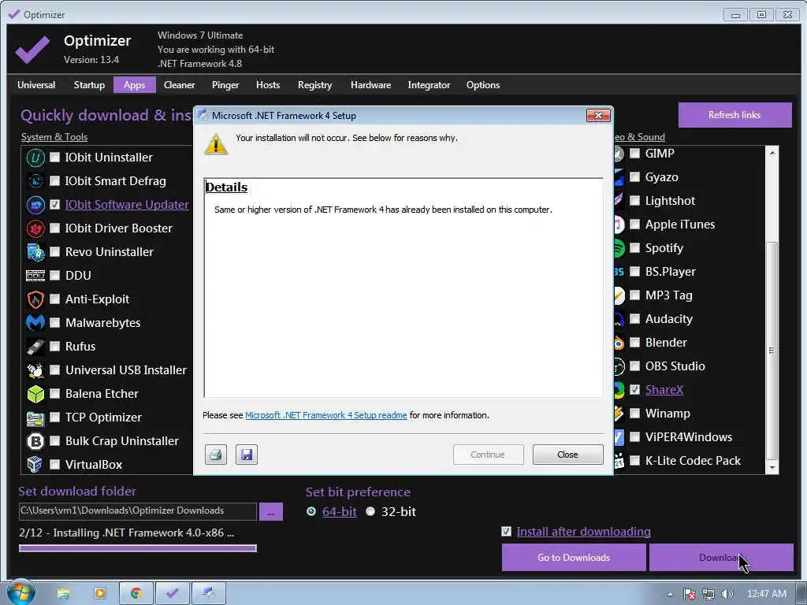Open the Microsoft .NET Framework 4 Setup readme link
Screen dimensions: 807x605
[x=325, y=415]
